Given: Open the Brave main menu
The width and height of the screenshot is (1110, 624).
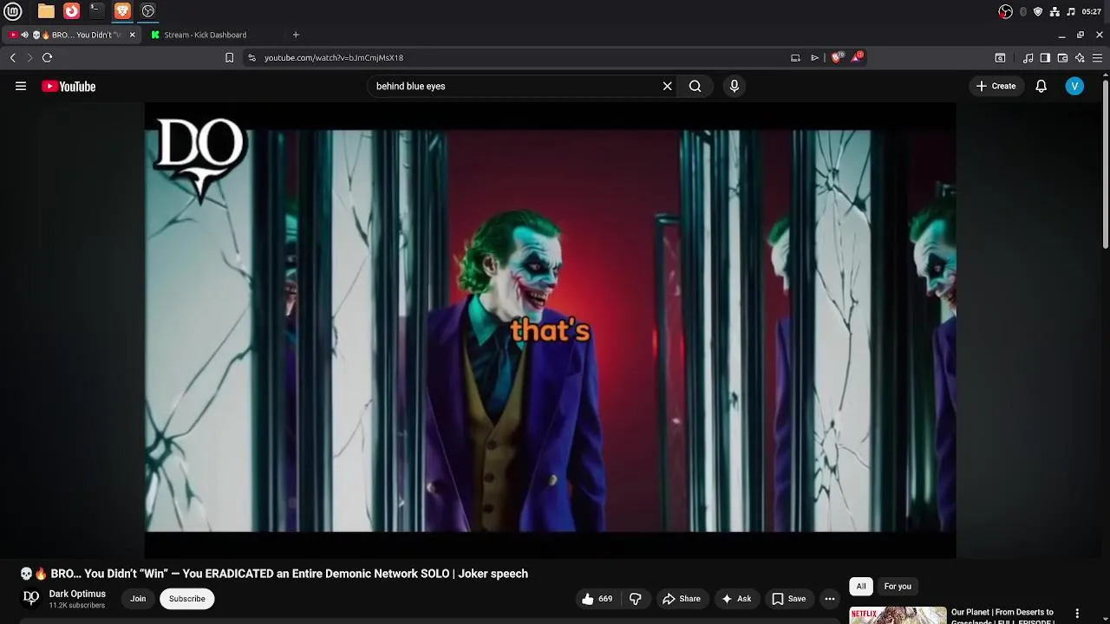Looking at the screenshot, I should click(x=1097, y=57).
